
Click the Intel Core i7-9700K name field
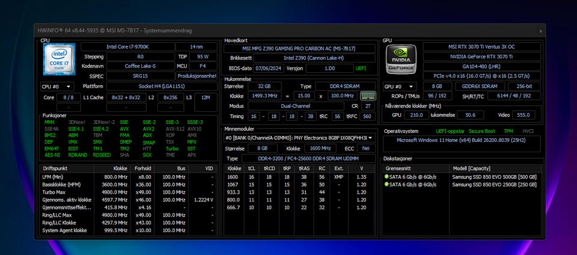127,46
